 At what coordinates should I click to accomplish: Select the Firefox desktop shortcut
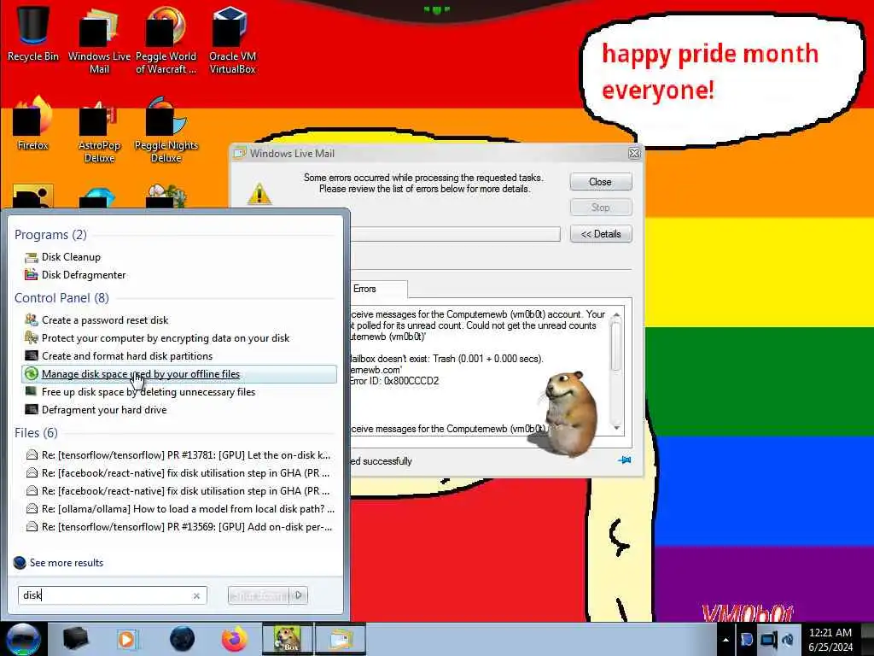click(x=32, y=124)
